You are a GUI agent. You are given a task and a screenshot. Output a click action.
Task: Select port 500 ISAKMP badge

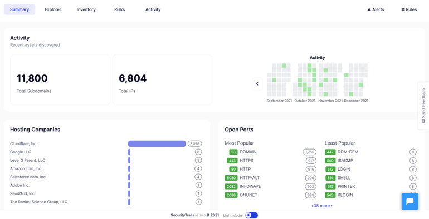click(330, 161)
